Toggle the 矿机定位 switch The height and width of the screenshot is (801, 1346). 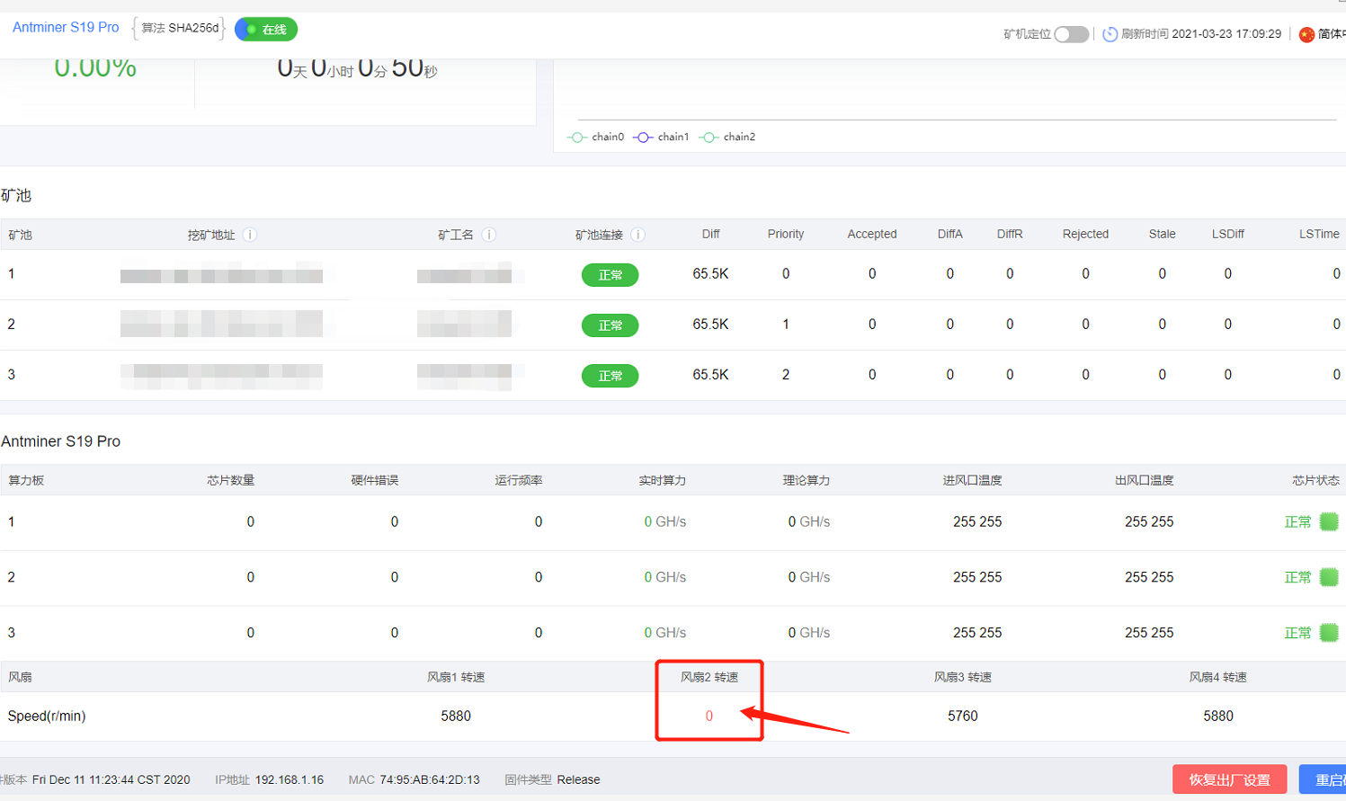pyautogui.click(x=1071, y=34)
